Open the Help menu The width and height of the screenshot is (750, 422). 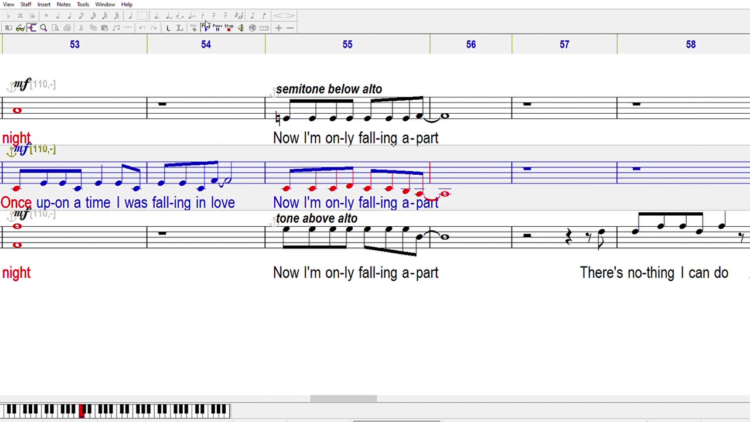[x=127, y=4]
